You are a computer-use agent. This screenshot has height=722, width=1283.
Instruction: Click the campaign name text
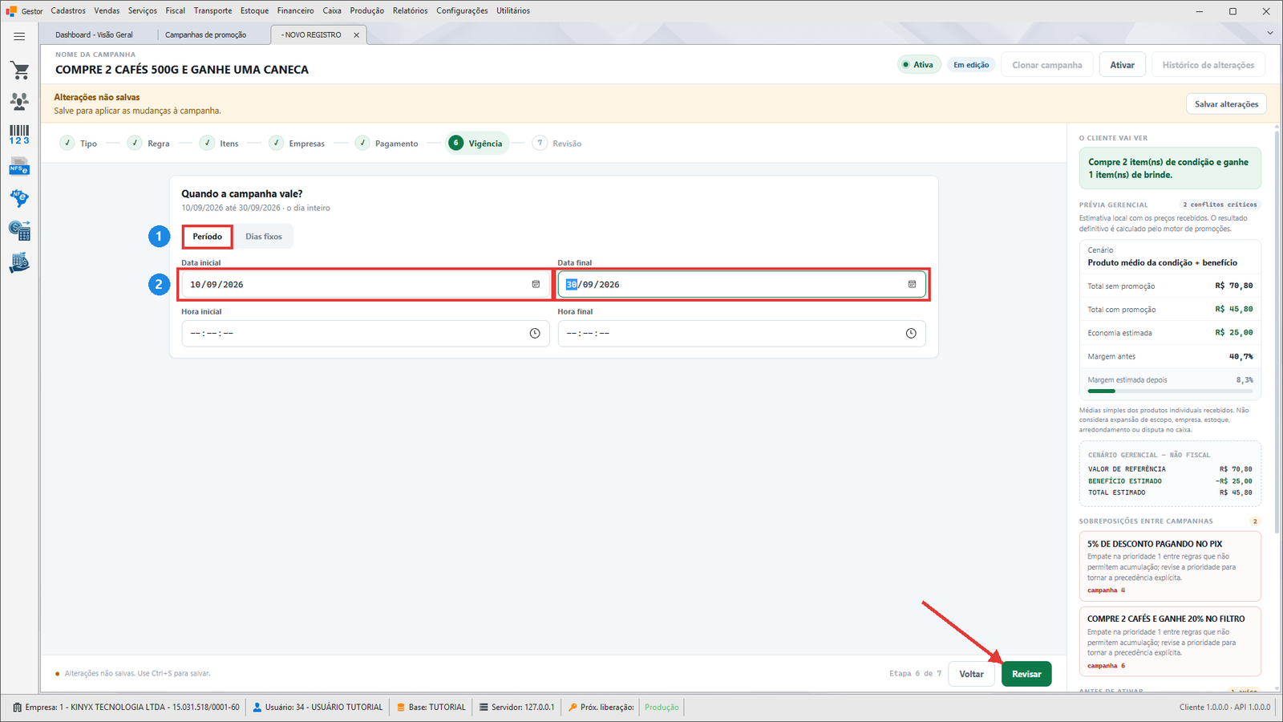(x=182, y=70)
